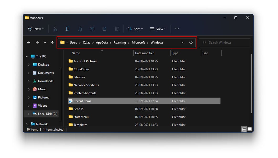
Task: Jump to Roaming in the breadcrumb path
Action: tap(120, 42)
